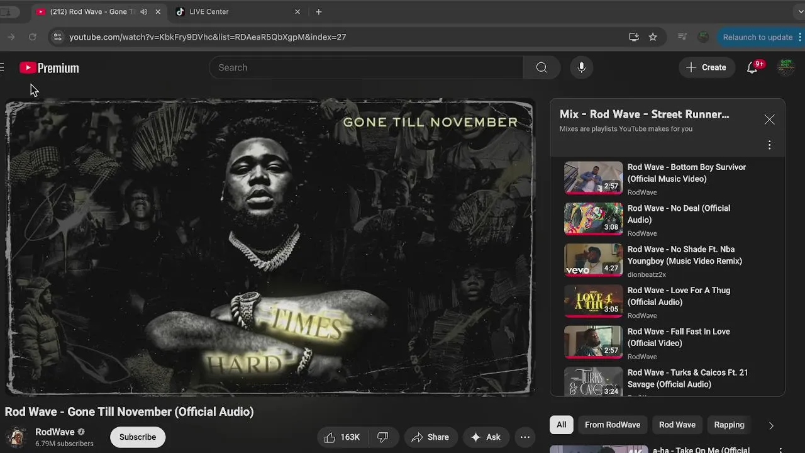This screenshot has width=805, height=453.
Task: Open the browser extension icon
Action: click(703, 37)
